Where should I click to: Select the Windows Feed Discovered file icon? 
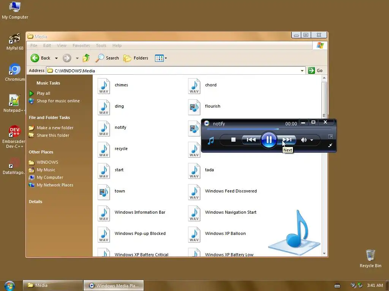[194, 192]
